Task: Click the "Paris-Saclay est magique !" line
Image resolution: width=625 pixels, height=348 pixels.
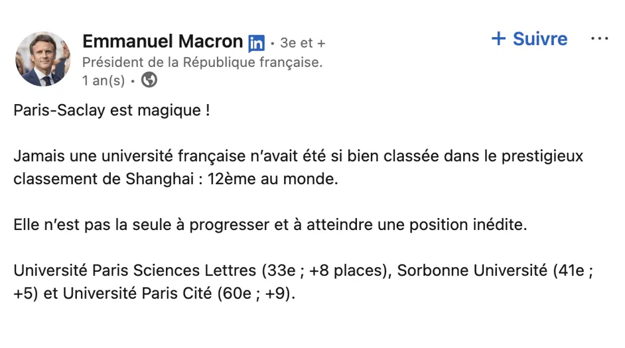Action: pyautogui.click(x=111, y=110)
